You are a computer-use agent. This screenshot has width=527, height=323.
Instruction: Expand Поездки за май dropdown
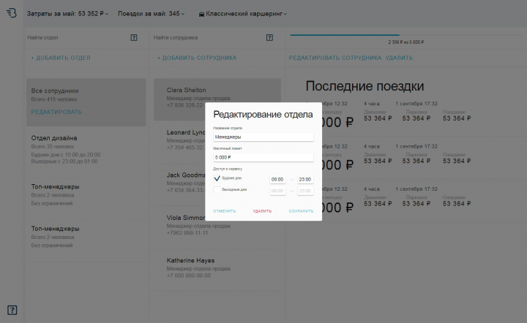151,14
